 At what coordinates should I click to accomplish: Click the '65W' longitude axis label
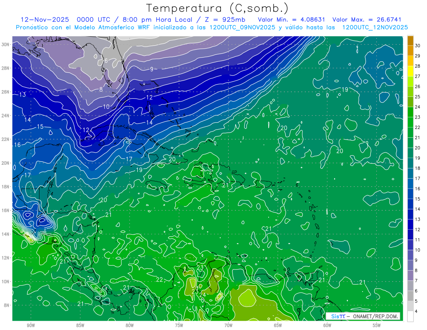278,325
